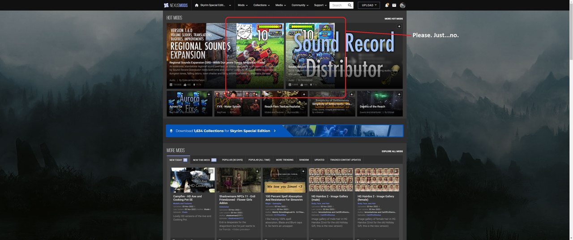The image size is (573, 240).
Task: Open the user profile avatar
Action: (402, 5)
